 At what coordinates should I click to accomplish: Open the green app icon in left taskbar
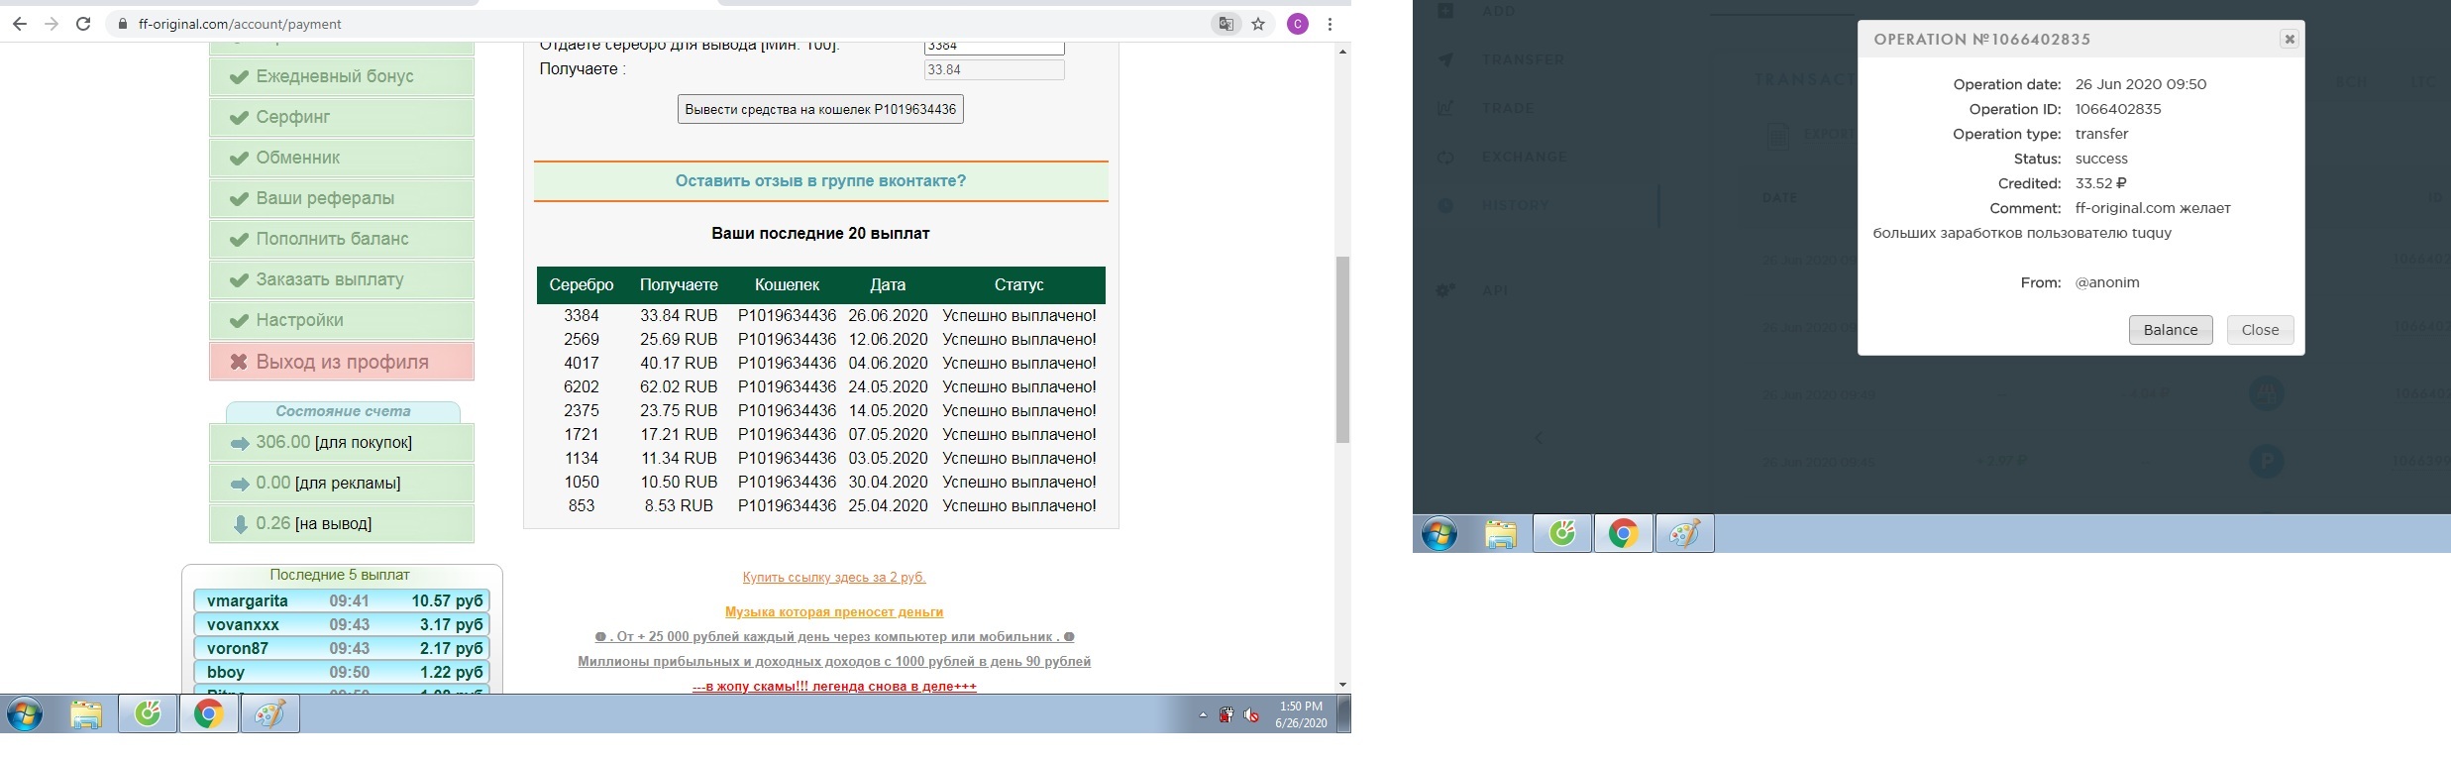point(149,713)
